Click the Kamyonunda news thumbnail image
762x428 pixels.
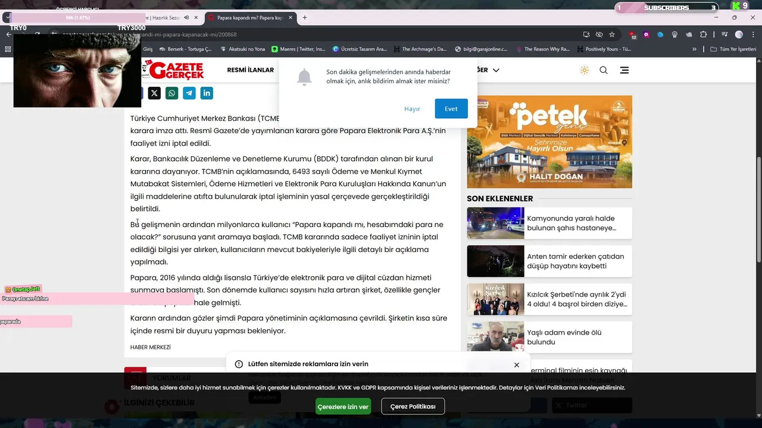[495, 223]
